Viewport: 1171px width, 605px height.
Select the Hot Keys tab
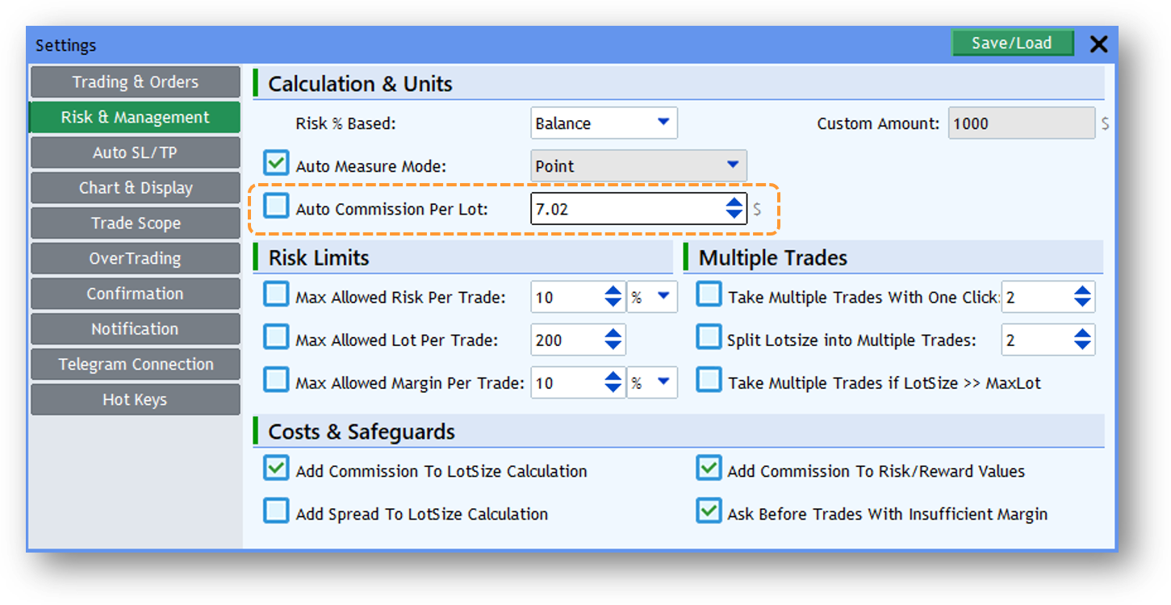click(x=135, y=400)
